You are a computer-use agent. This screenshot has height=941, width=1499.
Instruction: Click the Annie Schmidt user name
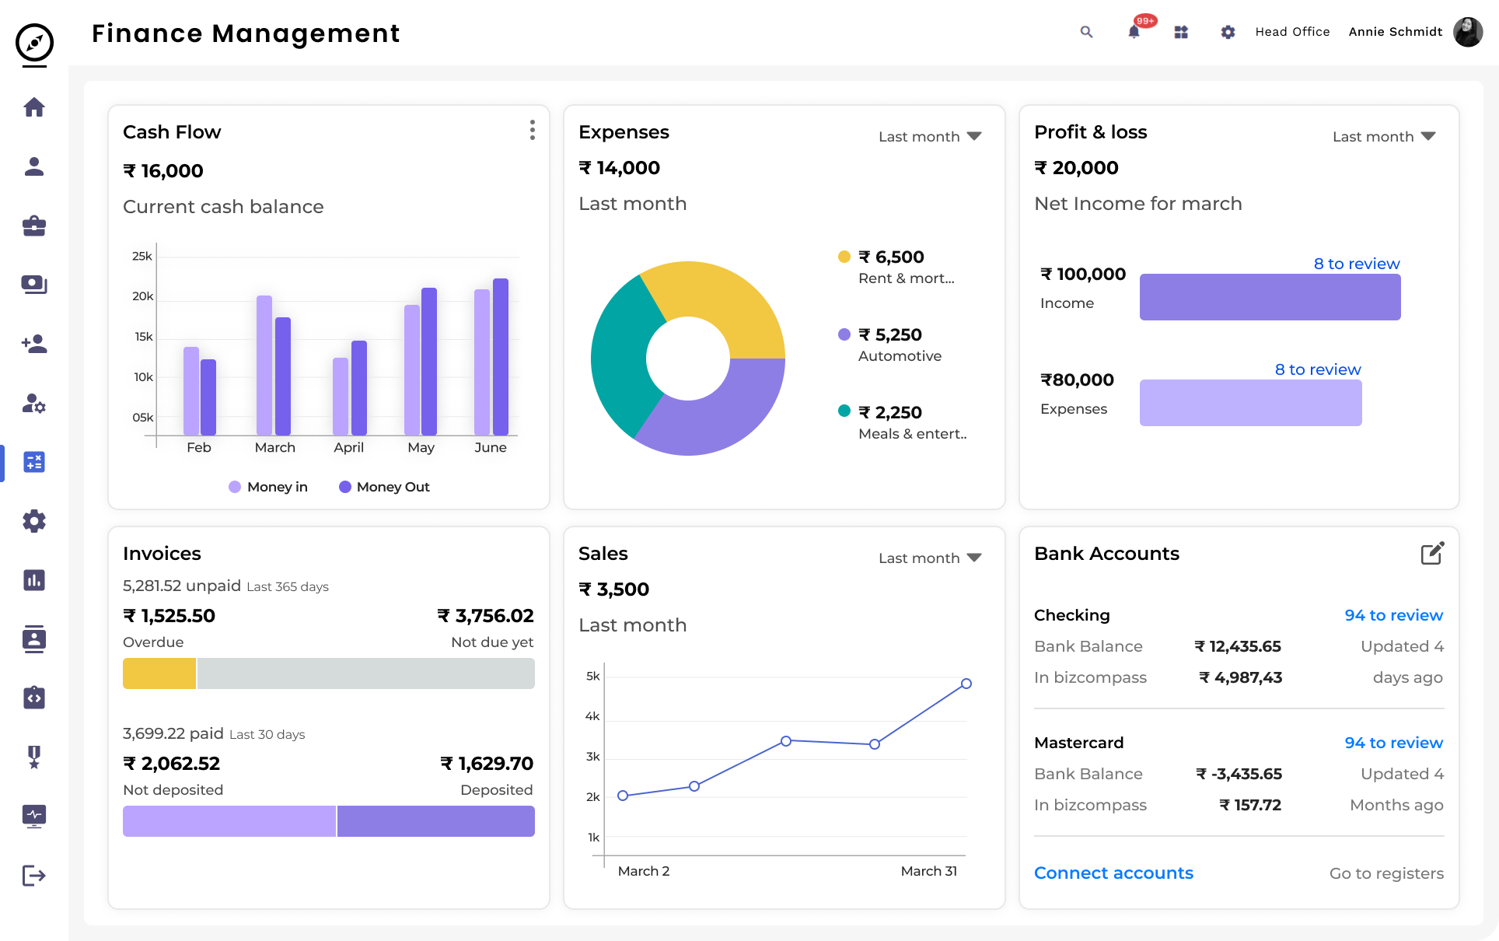click(x=1396, y=32)
